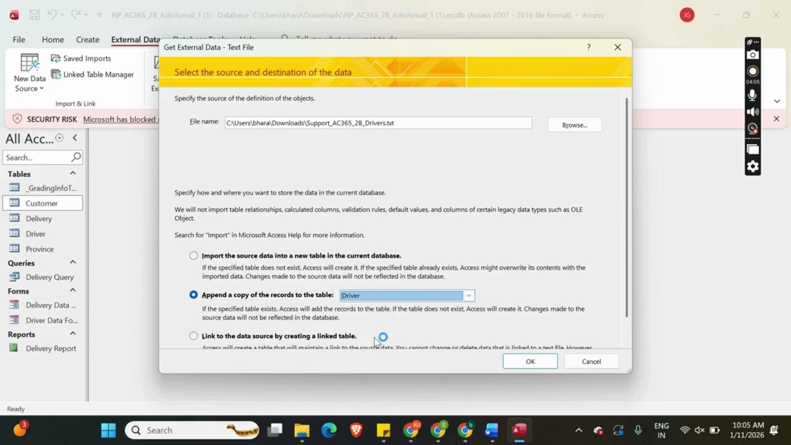Select Append a copy of the records option
Image resolution: width=791 pixels, height=445 pixels.
[193, 295]
